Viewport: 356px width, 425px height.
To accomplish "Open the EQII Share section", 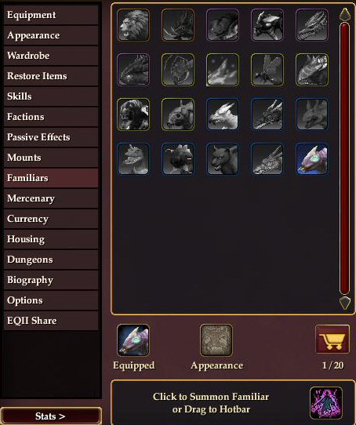I will [x=51, y=321].
